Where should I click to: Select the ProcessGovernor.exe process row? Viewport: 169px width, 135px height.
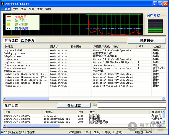[84, 65]
